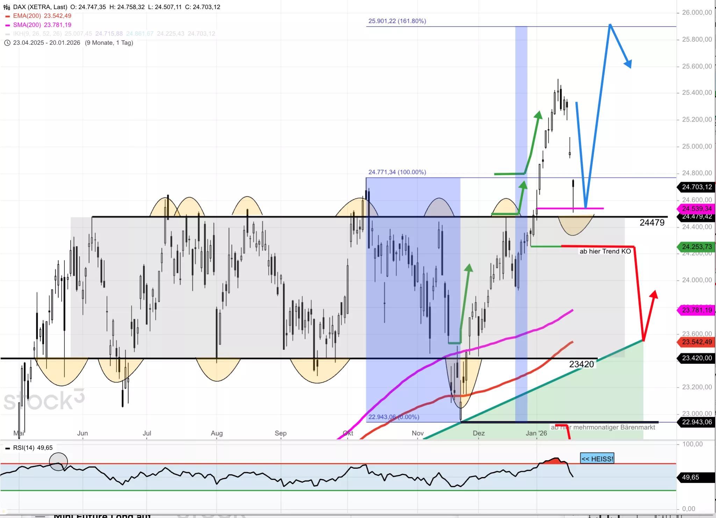Click the clock icon before the date range
The width and height of the screenshot is (716, 518).
coord(7,43)
